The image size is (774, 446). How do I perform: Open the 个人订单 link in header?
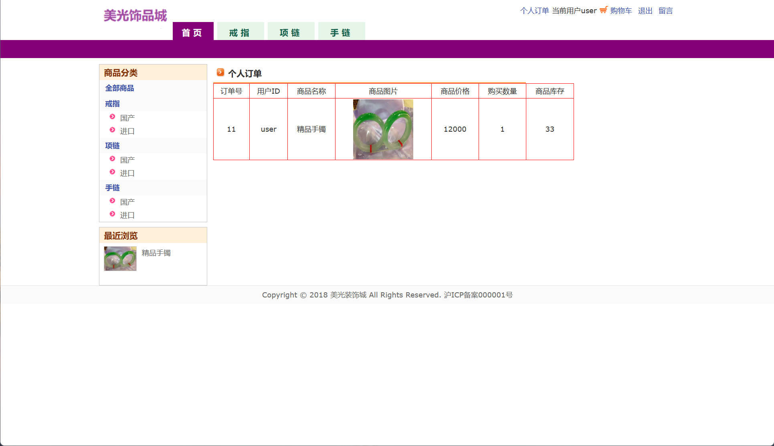(x=534, y=11)
